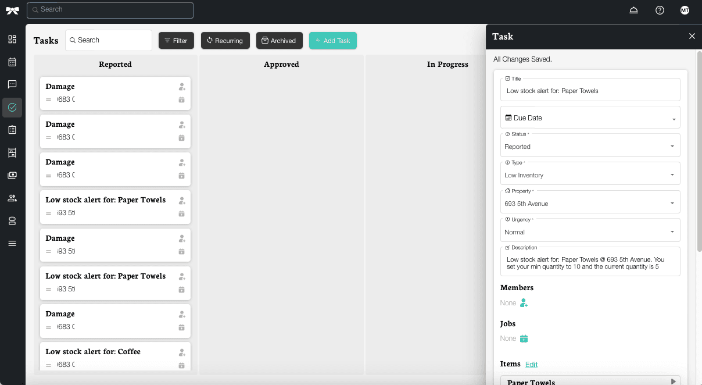The image size is (702, 385).
Task: Click the help question mark icon
Action: (660, 10)
